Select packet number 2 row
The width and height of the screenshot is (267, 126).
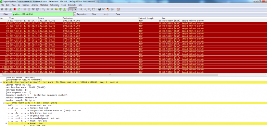tap(133, 21)
